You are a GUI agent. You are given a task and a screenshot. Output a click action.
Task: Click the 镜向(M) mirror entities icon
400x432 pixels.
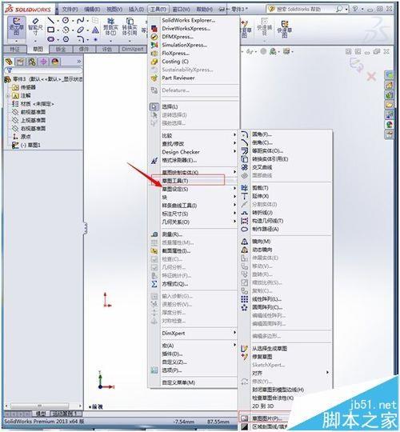pyautogui.click(x=244, y=242)
